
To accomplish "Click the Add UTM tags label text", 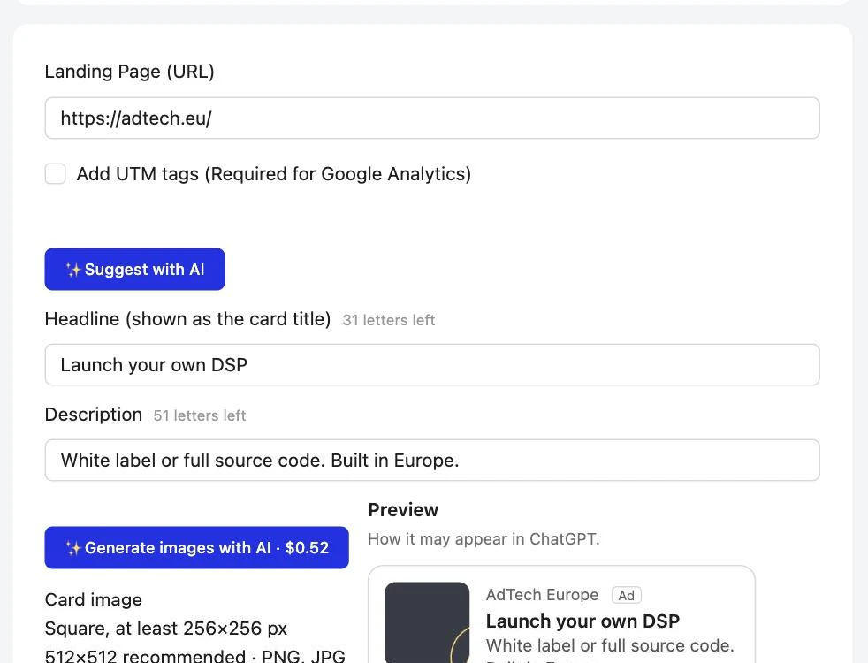I will click(x=273, y=174).
